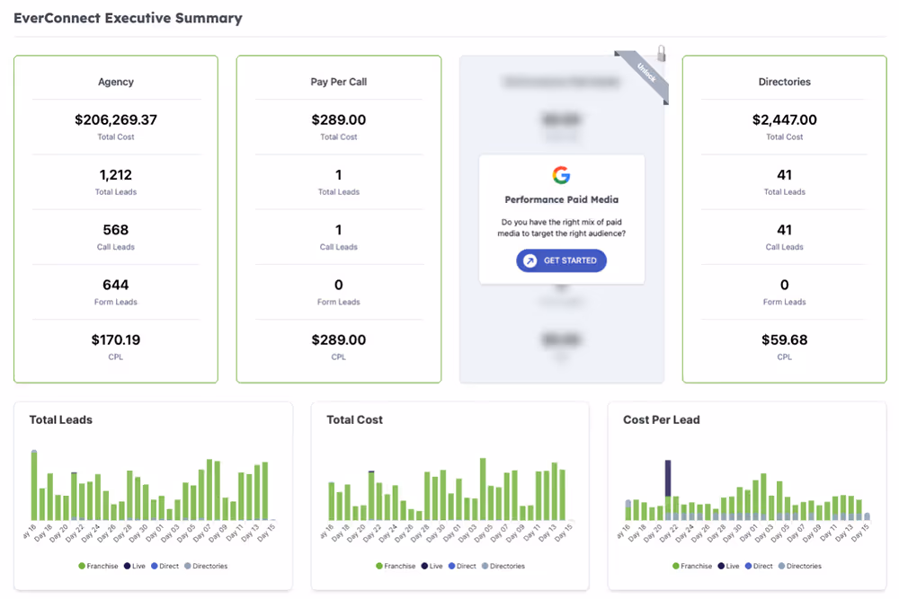Toggle Direct legend in Total Cost chart
Image resolution: width=899 pixels, height=599 pixels.
[462, 566]
